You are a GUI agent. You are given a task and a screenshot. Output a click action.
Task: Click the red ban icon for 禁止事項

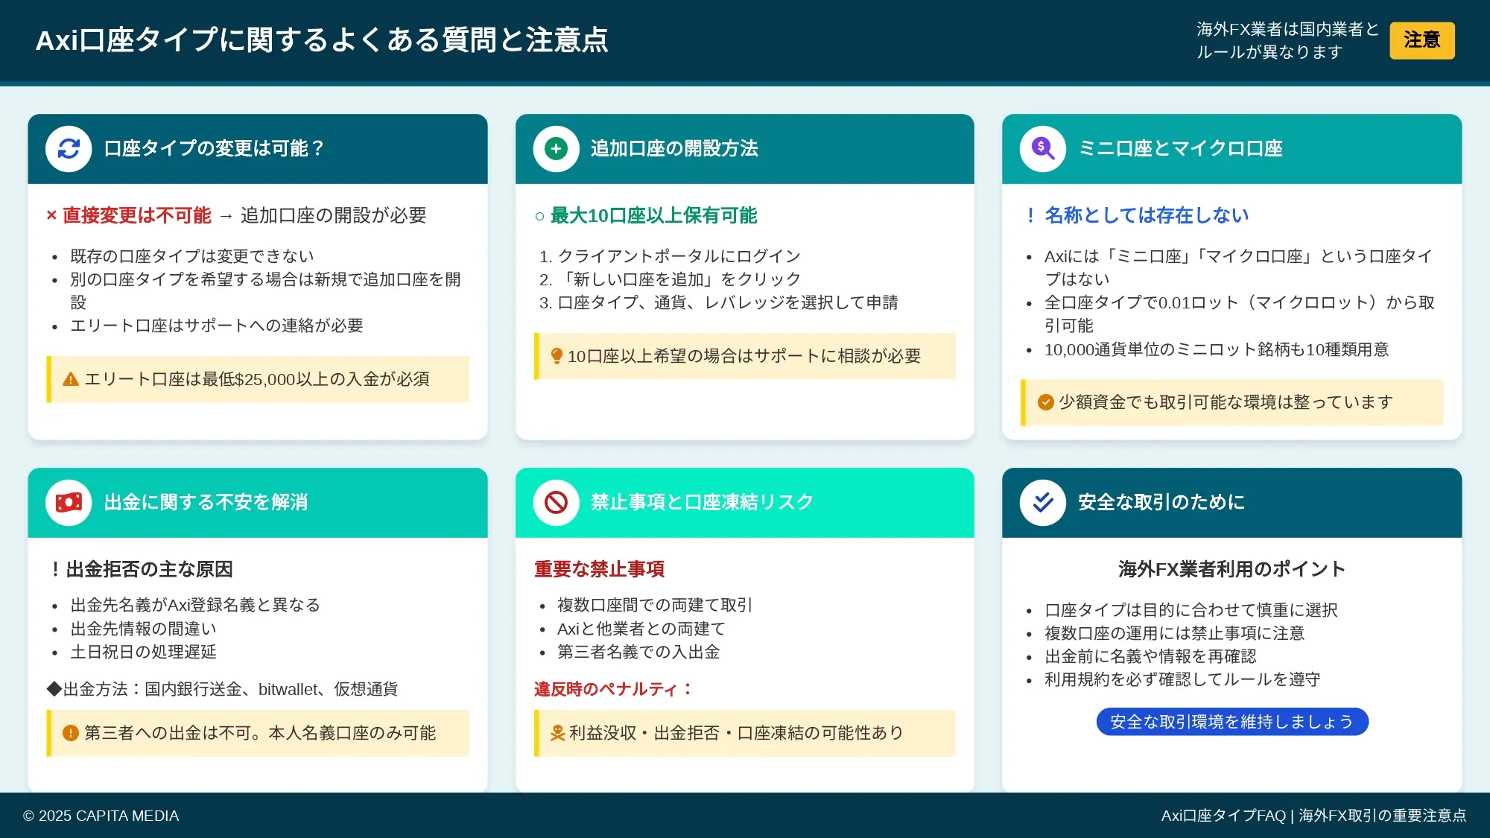[x=556, y=503]
